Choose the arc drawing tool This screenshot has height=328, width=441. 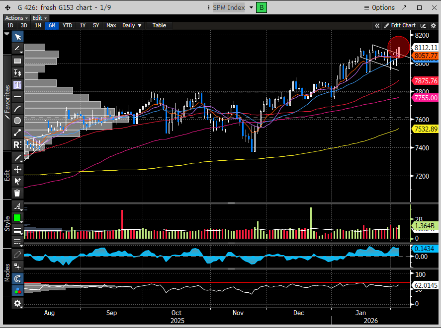tap(17, 109)
